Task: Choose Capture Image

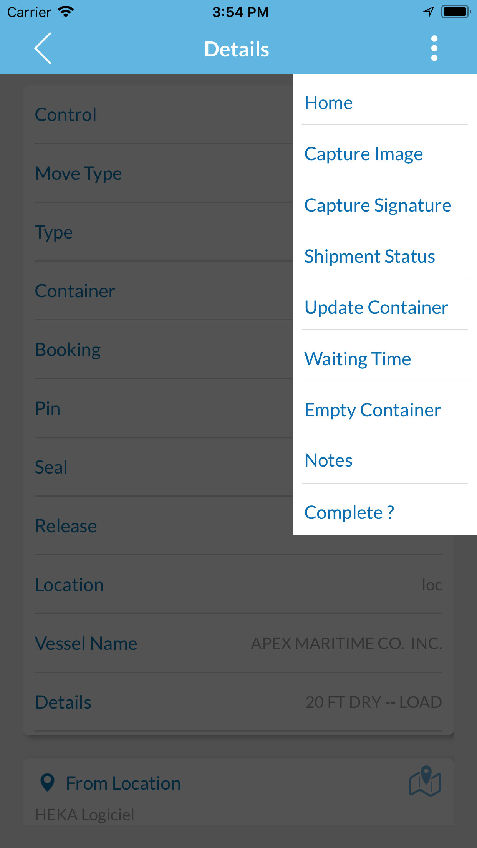Action: coord(364,154)
